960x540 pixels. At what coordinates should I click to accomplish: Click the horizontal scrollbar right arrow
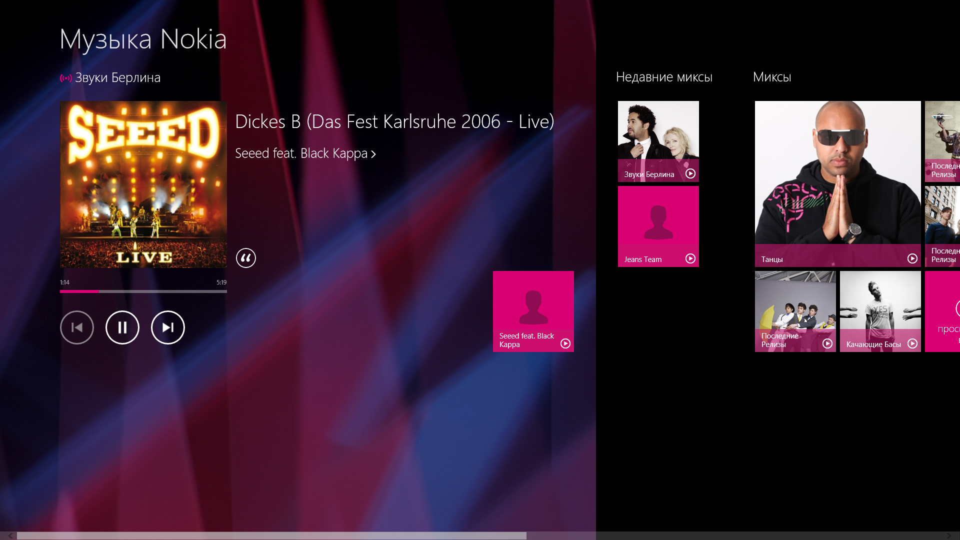tap(948, 535)
